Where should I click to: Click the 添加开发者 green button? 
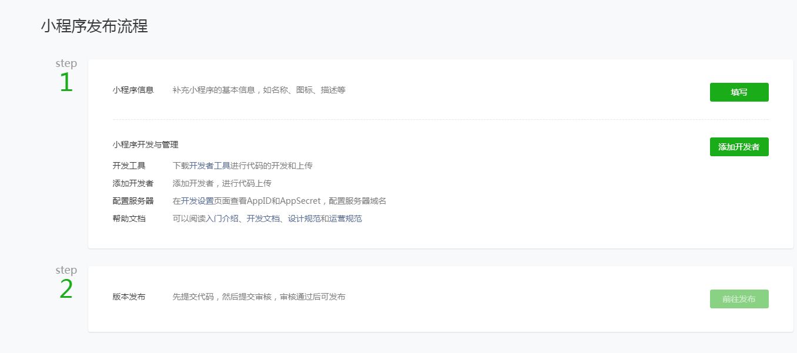coord(739,147)
